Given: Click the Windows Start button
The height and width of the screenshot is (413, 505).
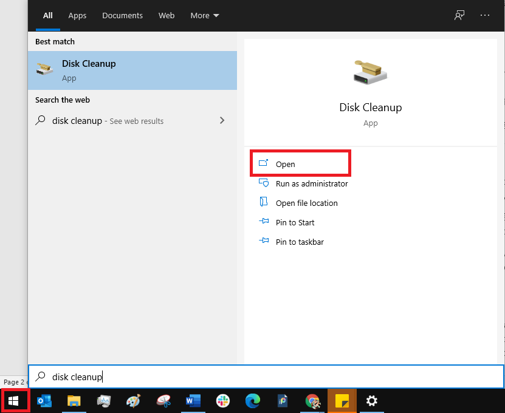Looking at the screenshot, I should 13,401.
